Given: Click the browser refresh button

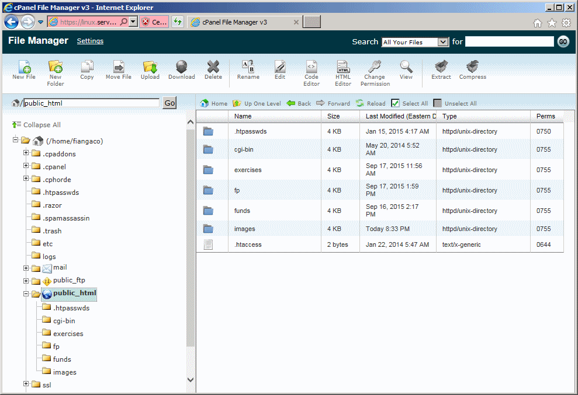Looking at the screenshot, I should pyautogui.click(x=178, y=22).
